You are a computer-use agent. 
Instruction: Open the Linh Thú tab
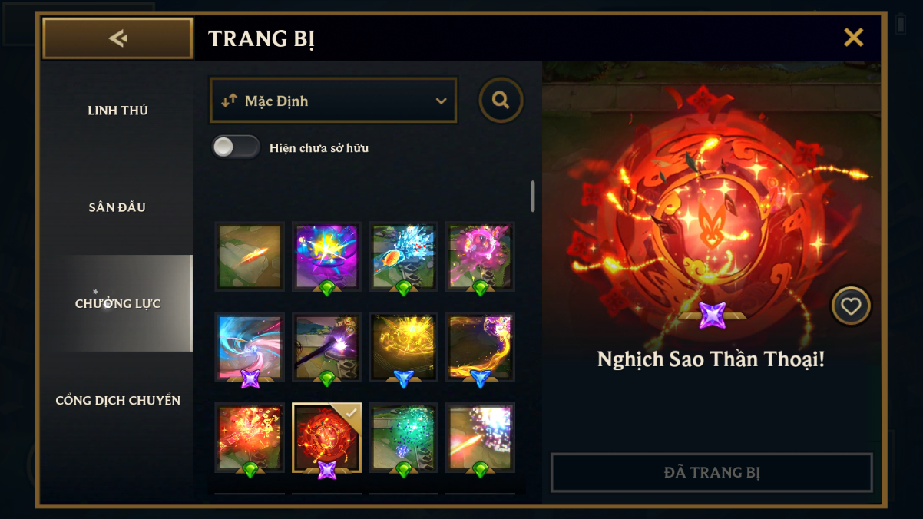117,111
